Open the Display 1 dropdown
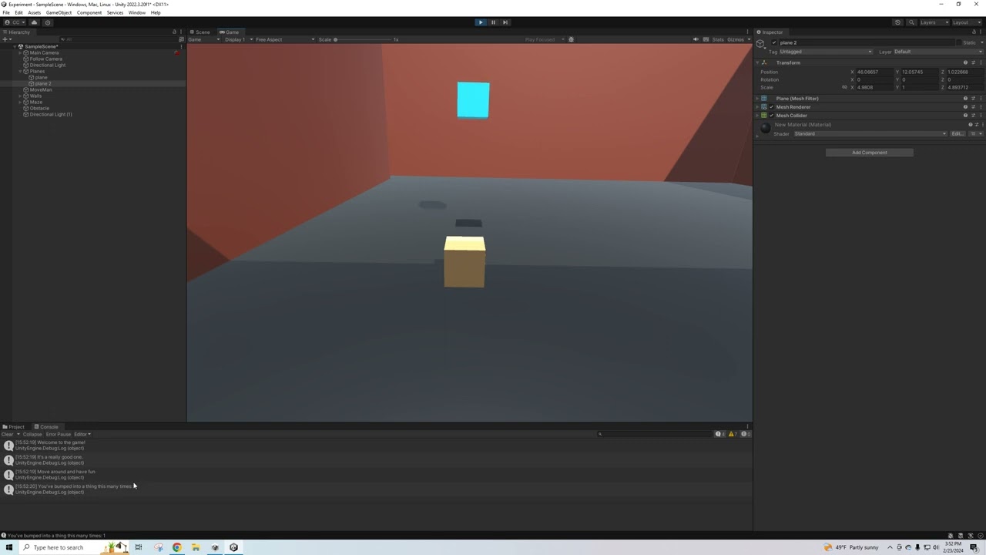Image resolution: width=986 pixels, height=555 pixels. click(239, 39)
